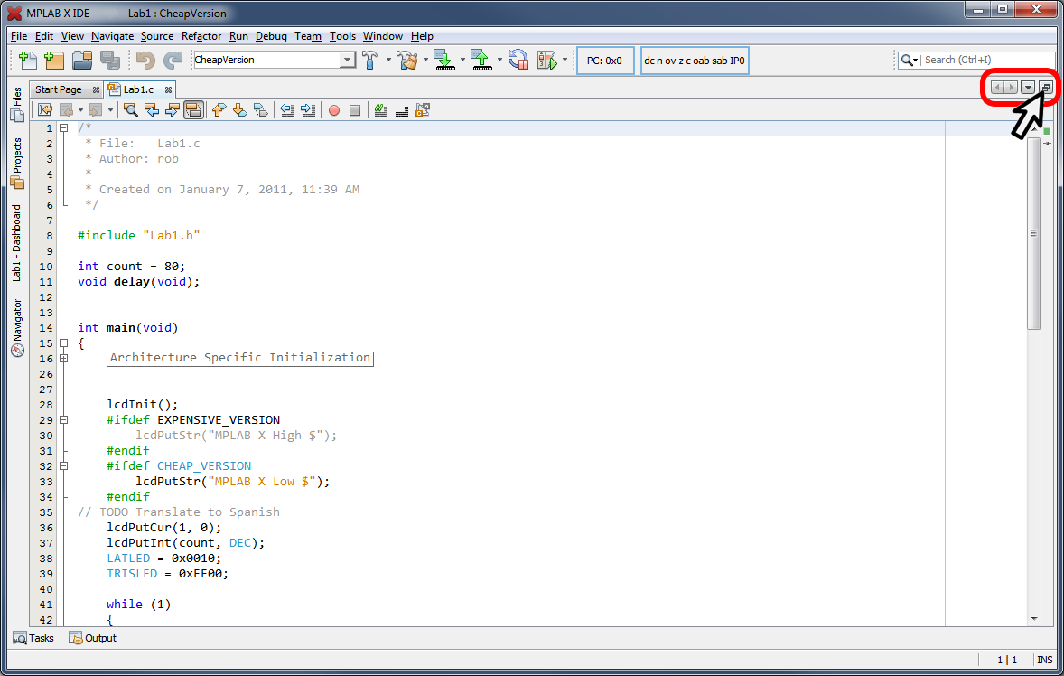The width and height of the screenshot is (1064, 676).
Task: Expand the Architecture Specific Initialization fold
Action: click(x=63, y=359)
